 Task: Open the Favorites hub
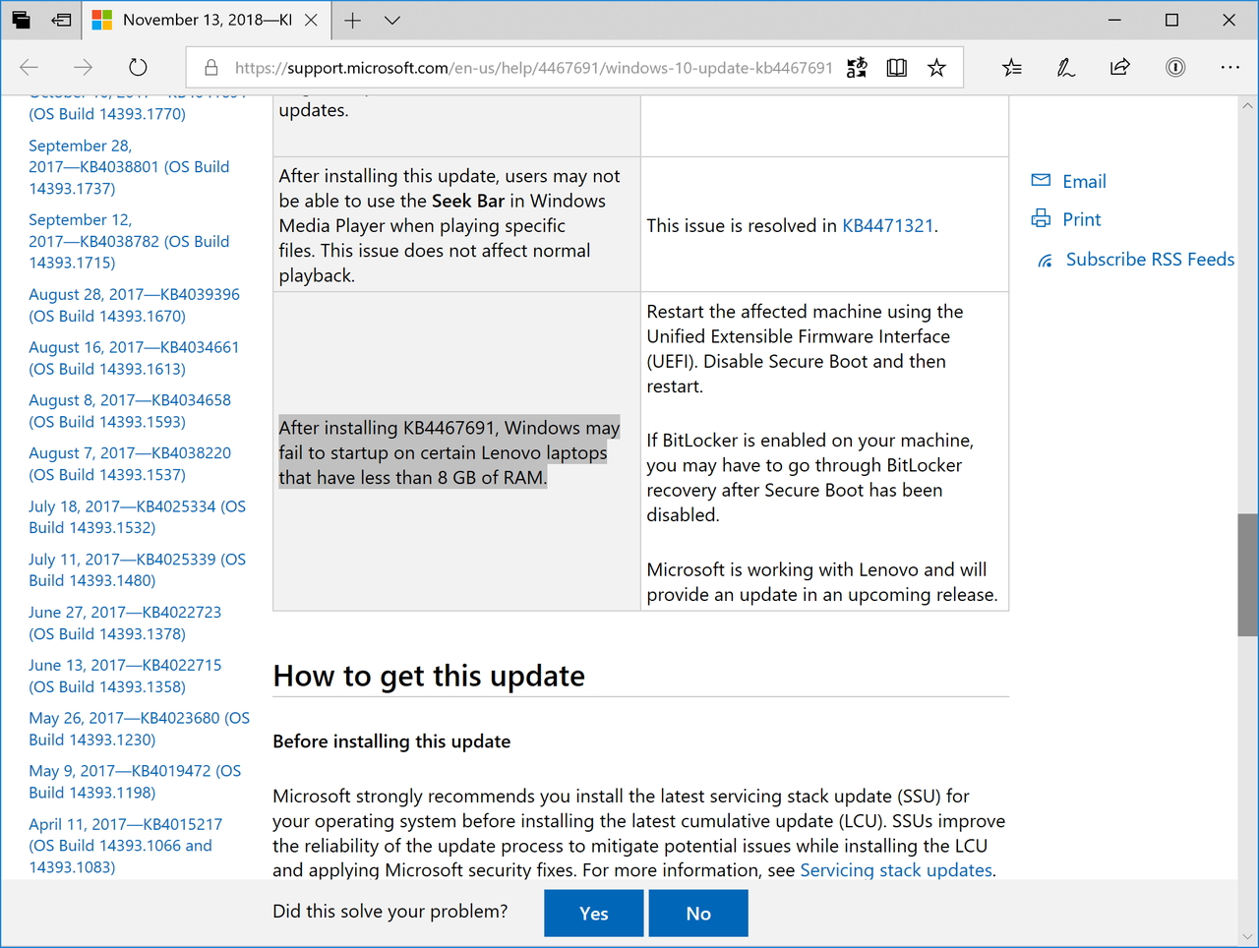click(1011, 67)
